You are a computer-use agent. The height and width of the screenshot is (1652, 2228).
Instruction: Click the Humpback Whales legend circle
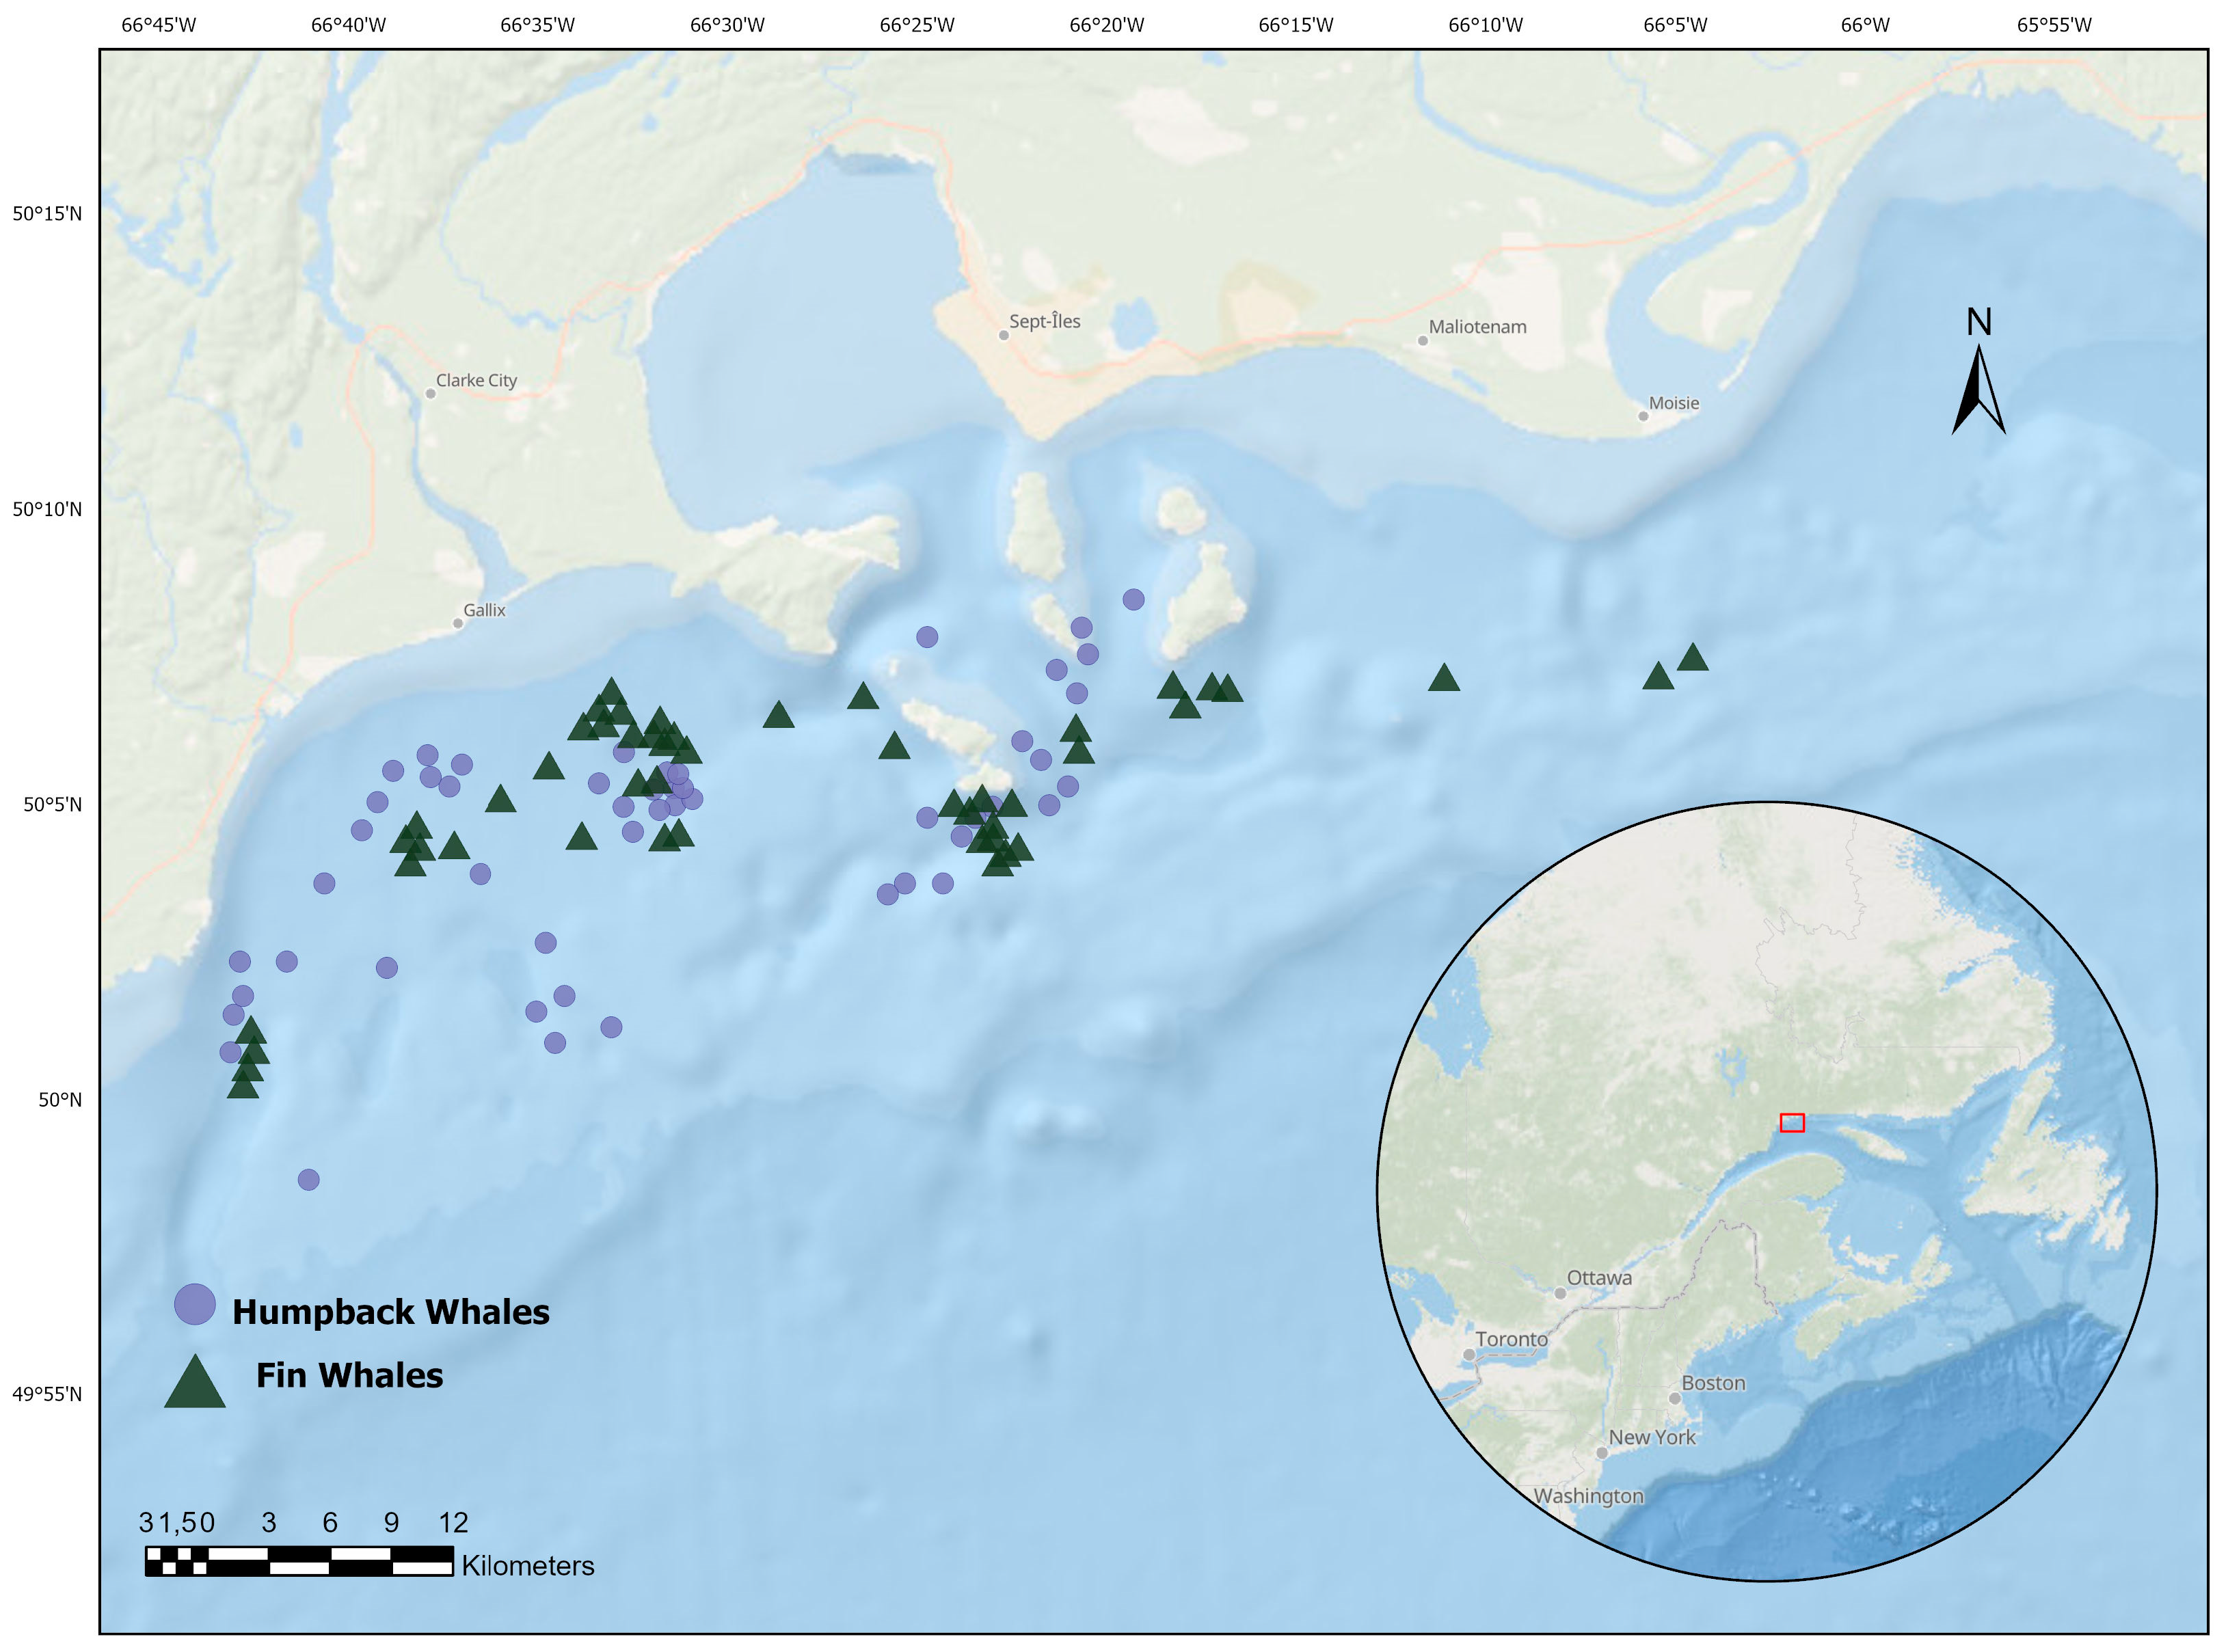[x=195, y=1305]
